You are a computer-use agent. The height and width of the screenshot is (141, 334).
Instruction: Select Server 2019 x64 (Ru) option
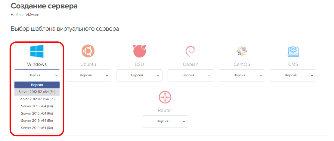tap(37, 128)
